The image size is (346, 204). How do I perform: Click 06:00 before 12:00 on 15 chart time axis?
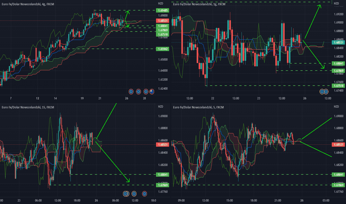pyautogui.click(x=38, y=200)
